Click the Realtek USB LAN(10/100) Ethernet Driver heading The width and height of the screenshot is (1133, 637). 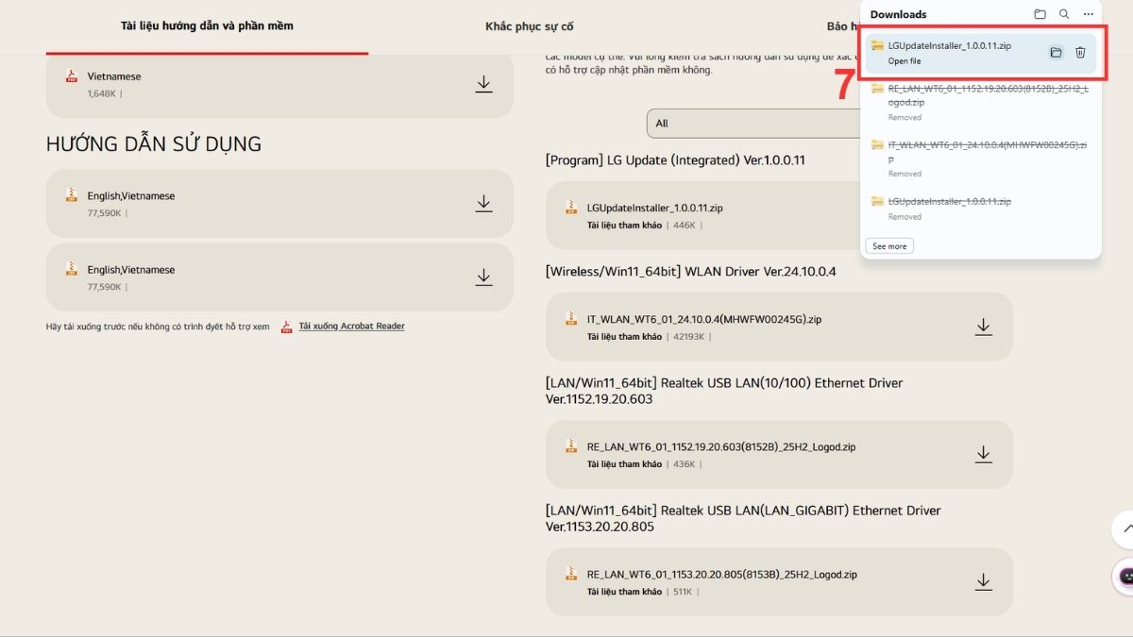tap(724, 391)
